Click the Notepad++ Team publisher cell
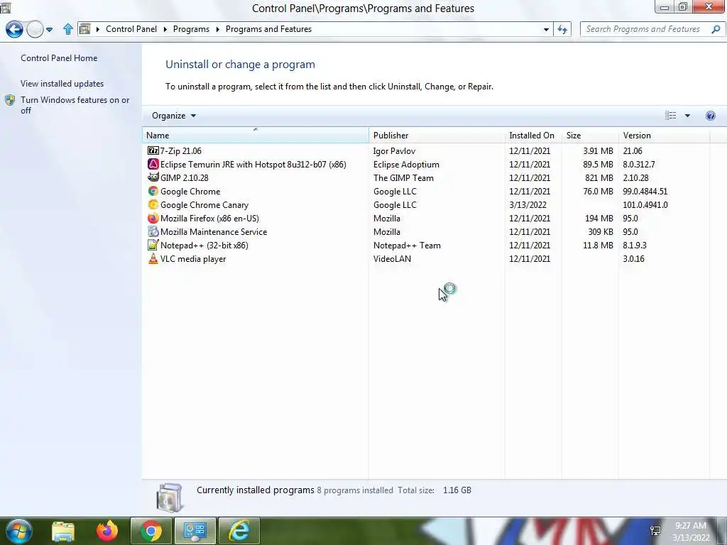This screenshot has height=545, width=727. pyautogui.click(x=407, y=245)
